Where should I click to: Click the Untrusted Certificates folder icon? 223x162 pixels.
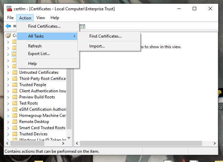click(x=15, y=72)
